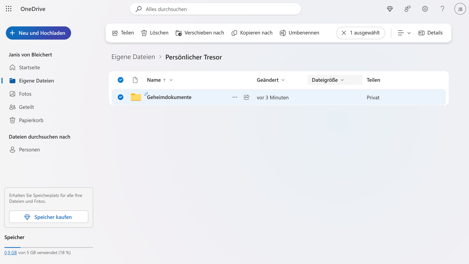Share Geheimdokumente via its share icon
The height and width of the screenshot is (264, 469).
click(x=247, y=97)
